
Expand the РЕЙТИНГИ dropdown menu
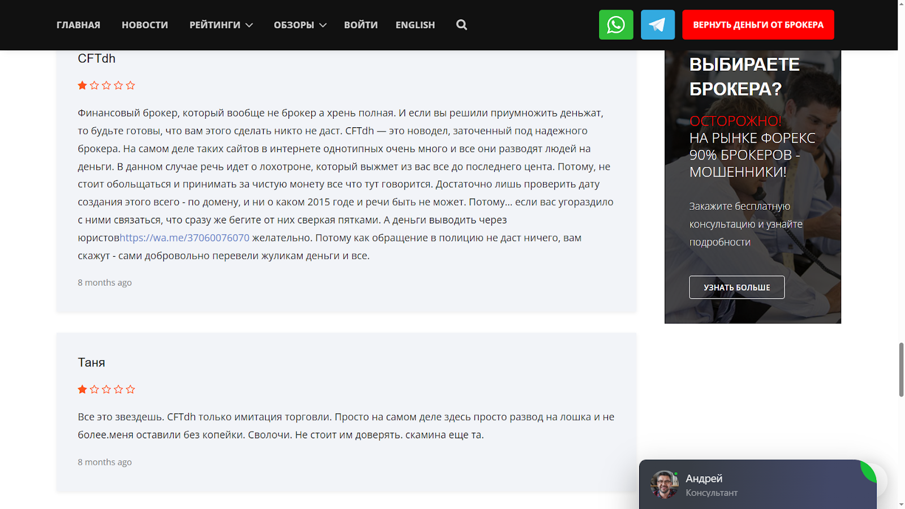(221, 25)
